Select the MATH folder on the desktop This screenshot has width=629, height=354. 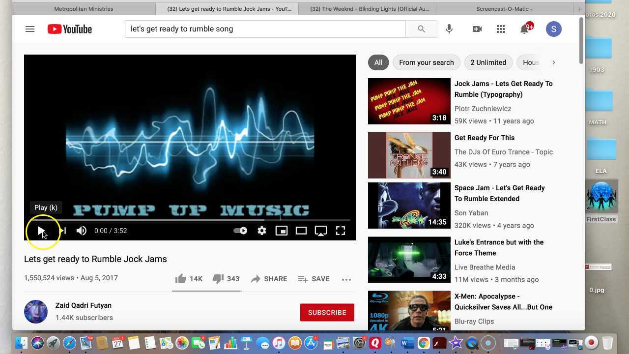[598, 107]
